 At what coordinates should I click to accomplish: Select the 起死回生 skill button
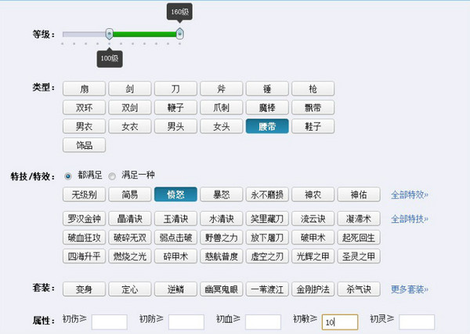pos(359,237)
